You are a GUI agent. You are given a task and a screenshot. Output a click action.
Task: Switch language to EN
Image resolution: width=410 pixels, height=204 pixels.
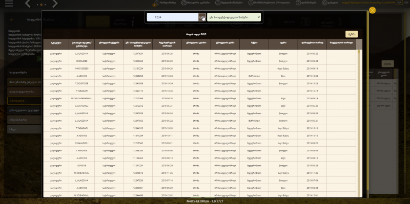406,3
